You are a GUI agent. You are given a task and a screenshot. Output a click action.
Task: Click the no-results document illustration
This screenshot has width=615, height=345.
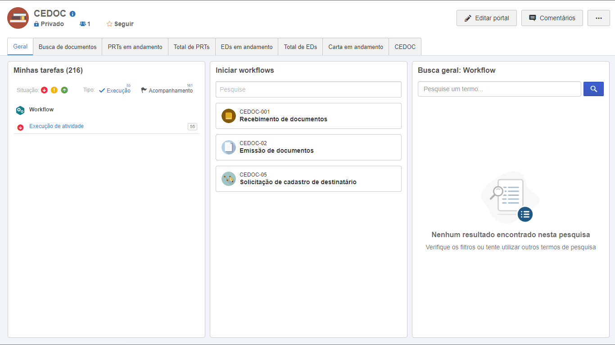click(511, 198)
